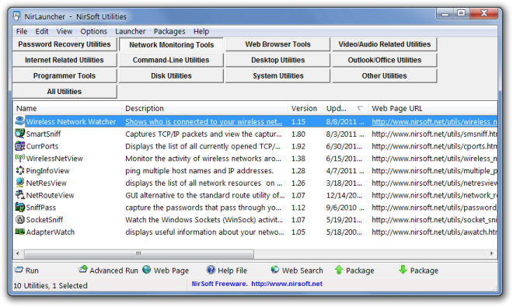Image resolution: width=513 pixels, height=307 pixels.
Task: Switch to Desktop Utilities tab
Action: (277, 60)
